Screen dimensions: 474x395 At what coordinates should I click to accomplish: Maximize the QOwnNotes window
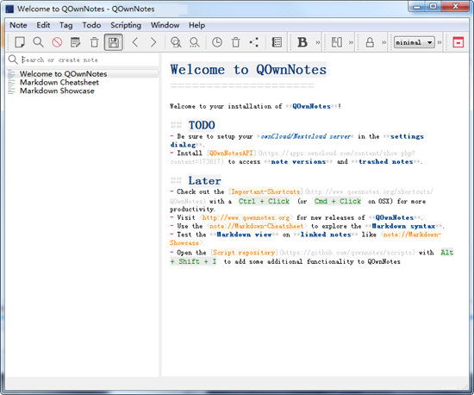(433, 6)
